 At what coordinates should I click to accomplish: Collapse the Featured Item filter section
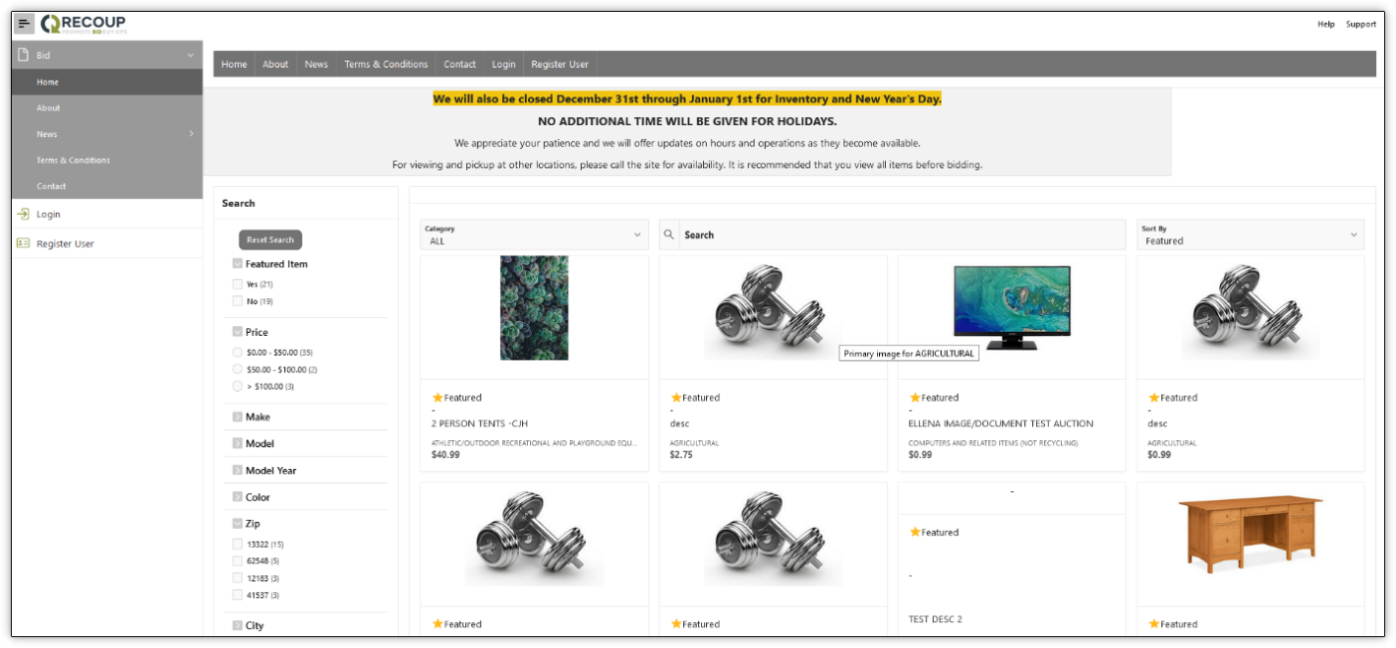coord(238,264)
